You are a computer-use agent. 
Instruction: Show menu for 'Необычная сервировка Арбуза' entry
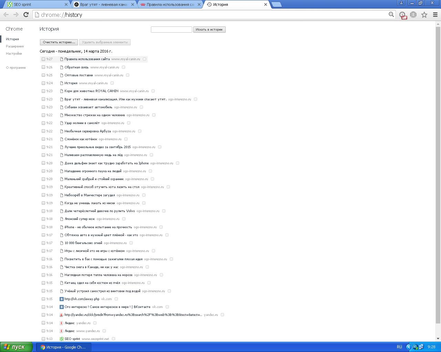[x=140, y=131]
